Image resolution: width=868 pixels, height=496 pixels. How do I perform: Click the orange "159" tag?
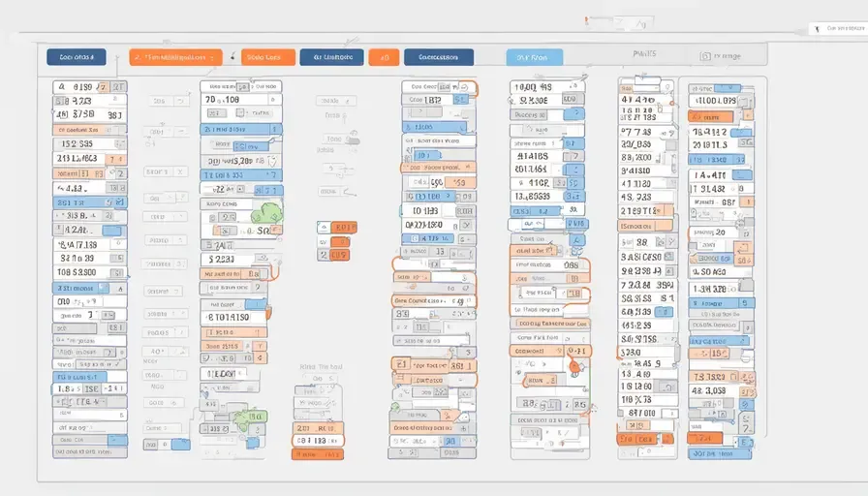[459, 182]
